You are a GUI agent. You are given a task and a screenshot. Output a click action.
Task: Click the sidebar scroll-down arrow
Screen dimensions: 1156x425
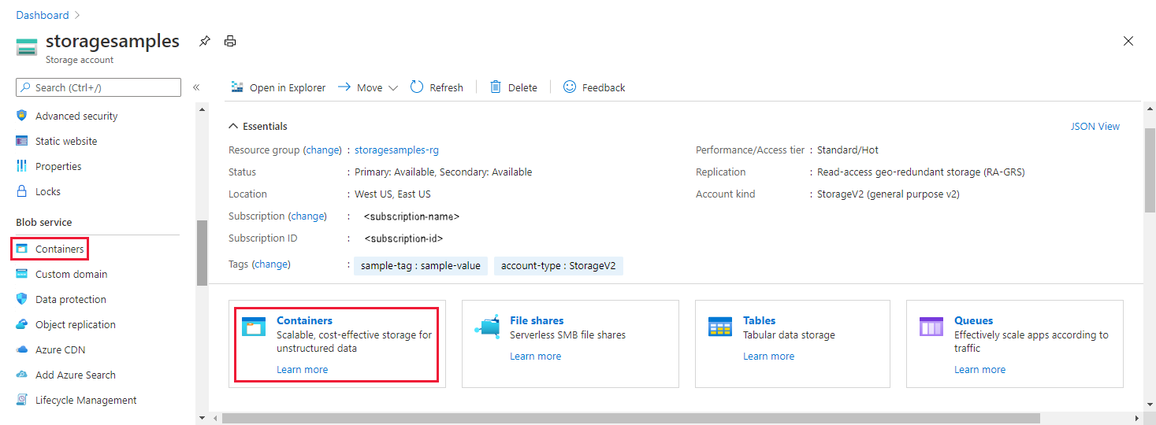pos(202,418)
